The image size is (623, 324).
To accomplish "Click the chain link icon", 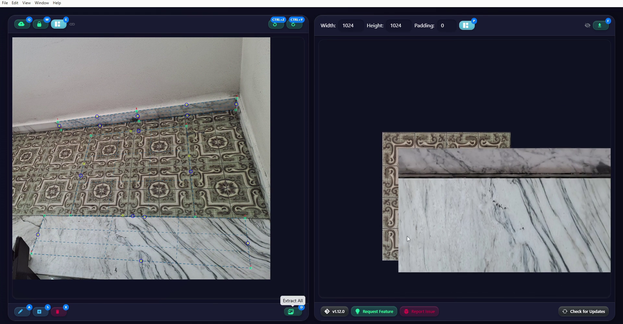I will point(72,24).
